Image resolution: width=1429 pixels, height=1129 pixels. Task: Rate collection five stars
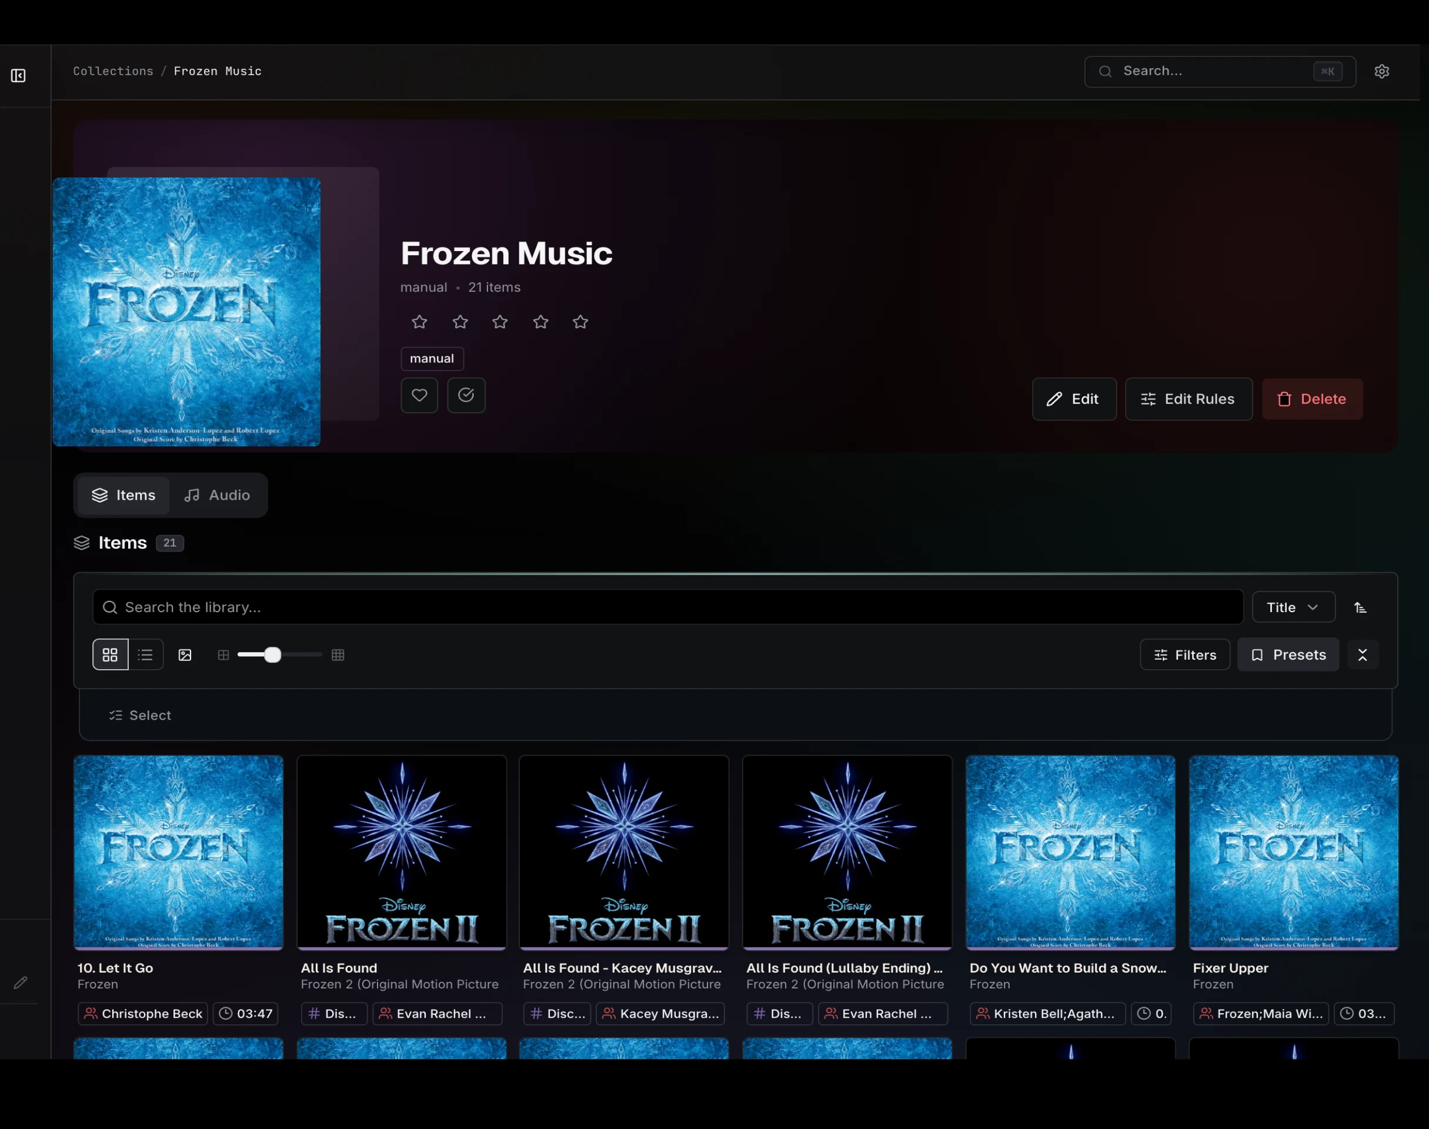click(580, 322)
